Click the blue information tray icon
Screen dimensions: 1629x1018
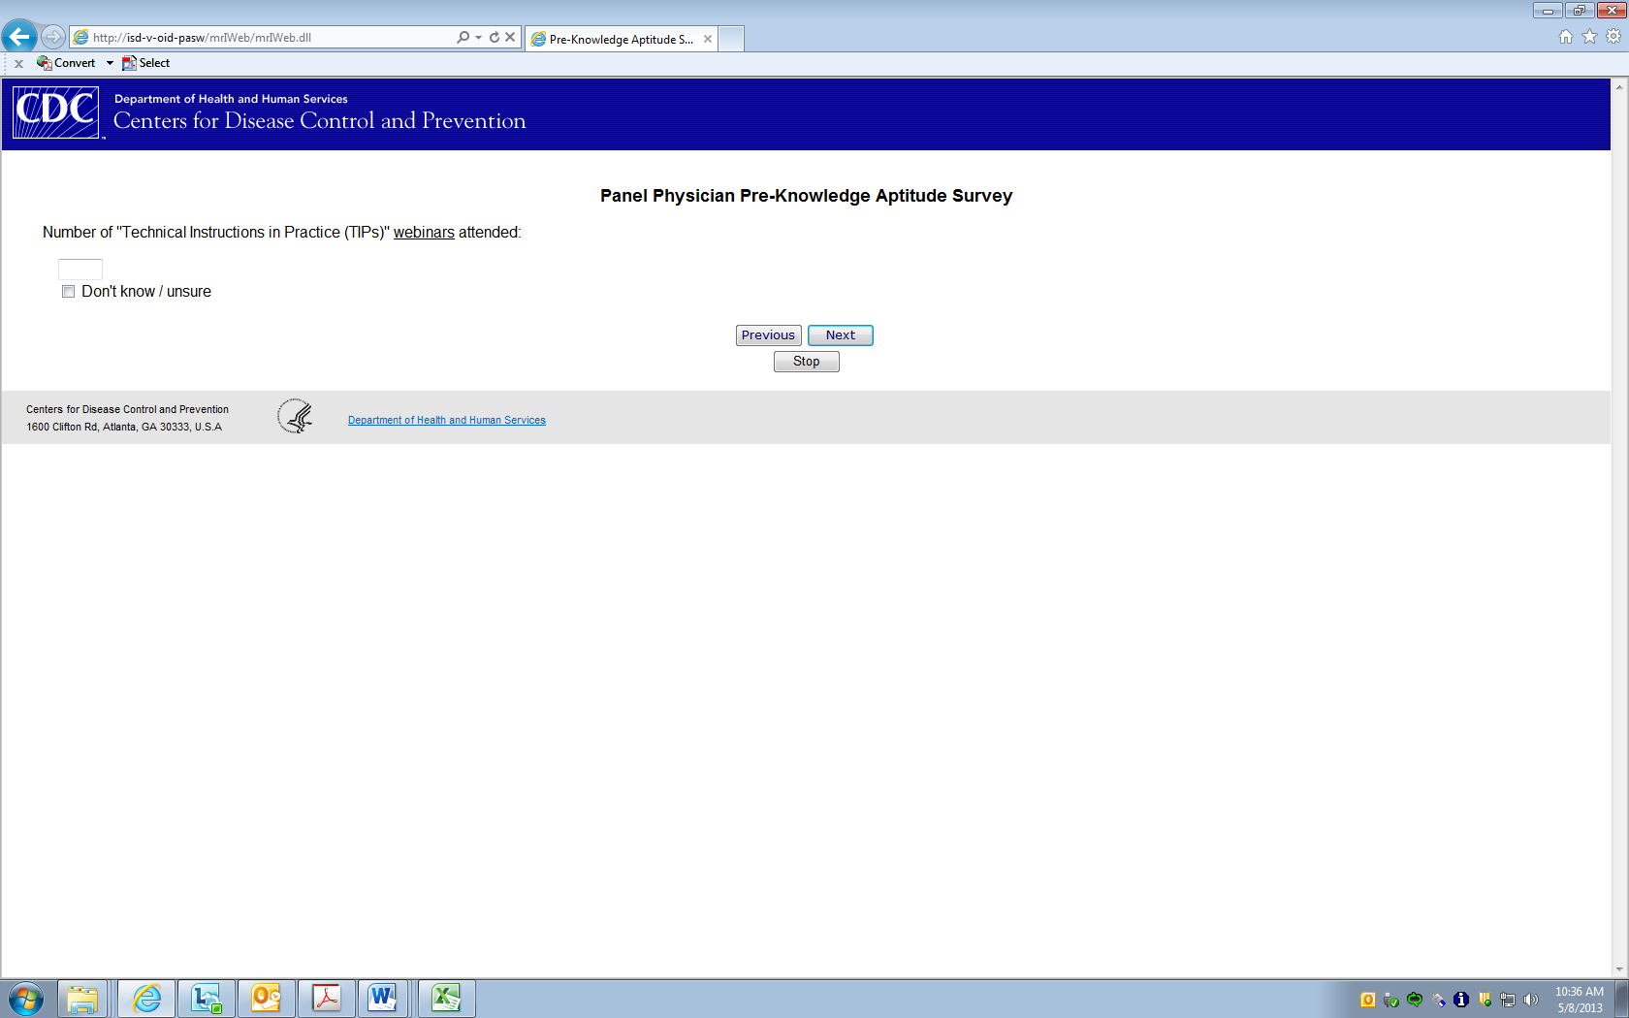click(x=1461, y=1000)
